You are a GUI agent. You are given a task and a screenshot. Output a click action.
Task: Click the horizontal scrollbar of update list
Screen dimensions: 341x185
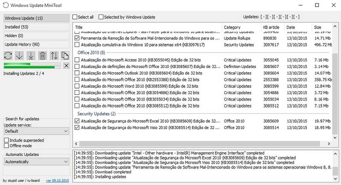199,144
